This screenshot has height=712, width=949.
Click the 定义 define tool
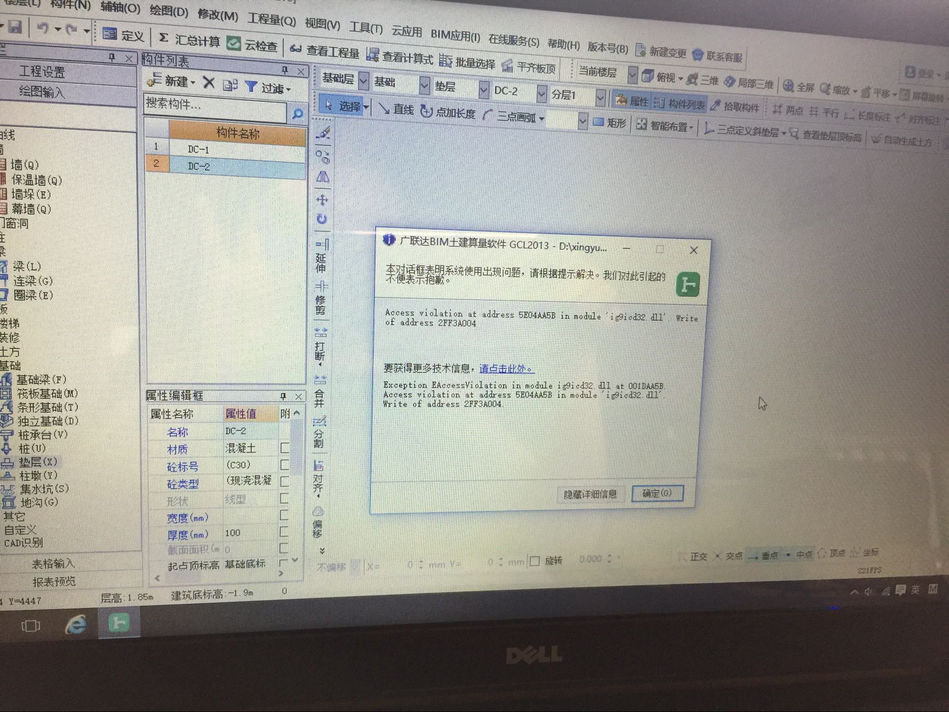tap(123, 35)
